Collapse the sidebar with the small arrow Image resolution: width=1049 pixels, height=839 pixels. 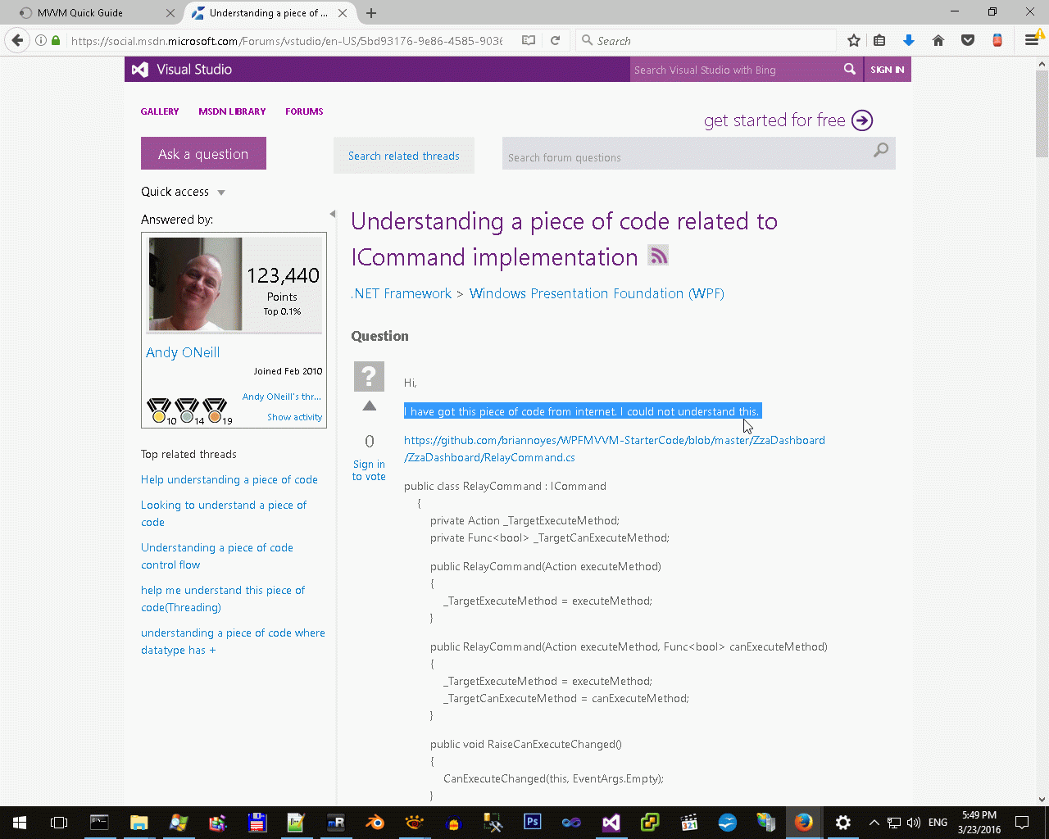[x=332, y=214]
